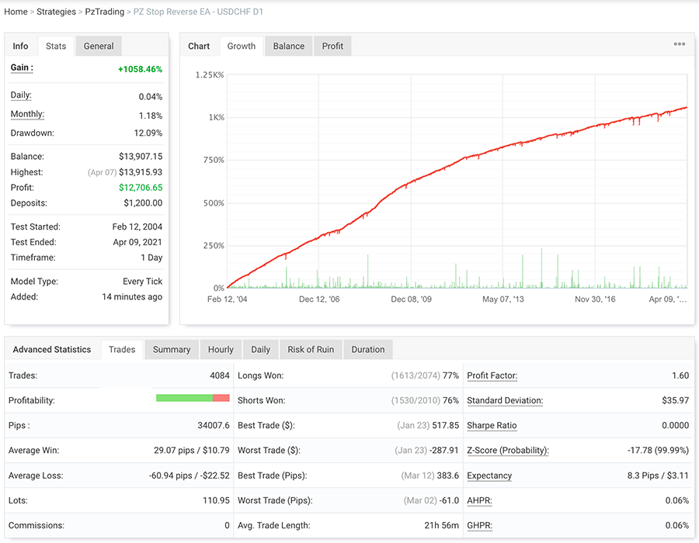The height and width of the screenshot is (543, 699).
Task: Click Best Trade ($) value 517.85
Action: click(x=445, y=426)
